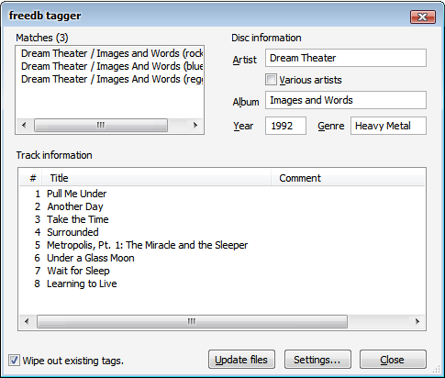Select the Images And Words (reg) match
Screen dimensions: 445x378
click(x=112, y=79)
